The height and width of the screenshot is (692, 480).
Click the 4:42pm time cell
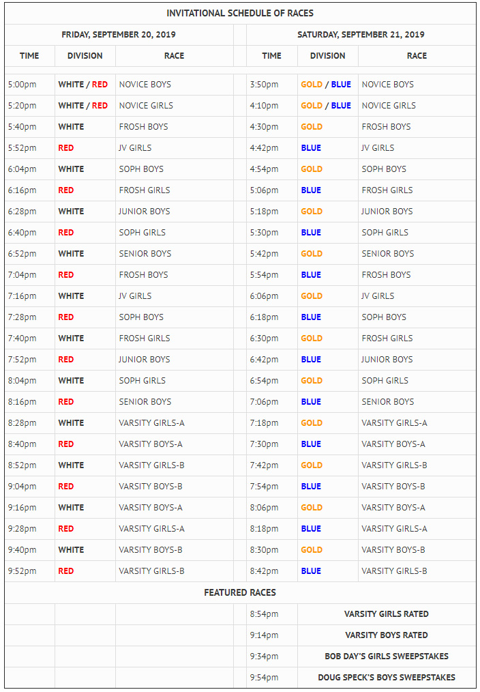(272, 148)
